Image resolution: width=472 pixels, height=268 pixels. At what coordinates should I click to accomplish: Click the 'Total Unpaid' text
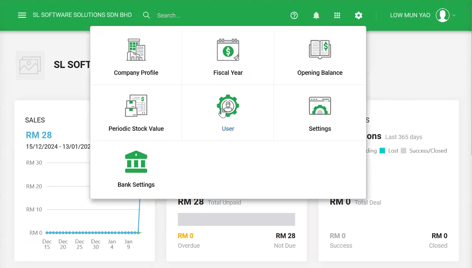pos(224,202)
